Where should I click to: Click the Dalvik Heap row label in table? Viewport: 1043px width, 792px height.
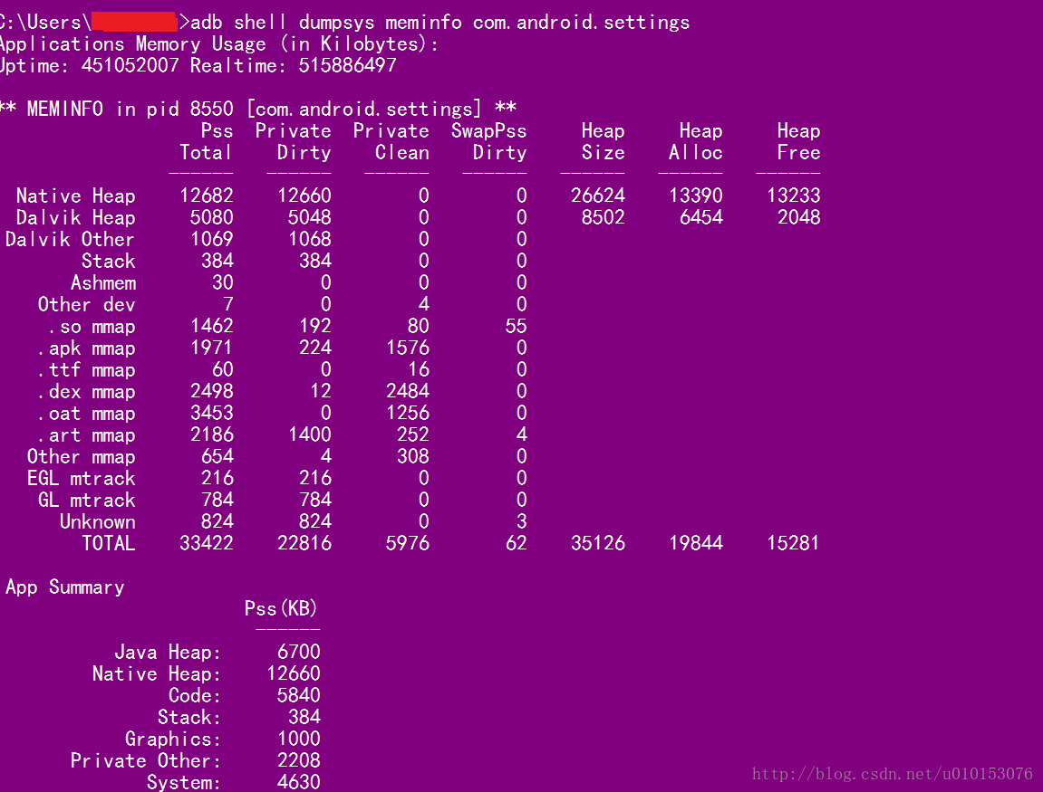(76, 218)
